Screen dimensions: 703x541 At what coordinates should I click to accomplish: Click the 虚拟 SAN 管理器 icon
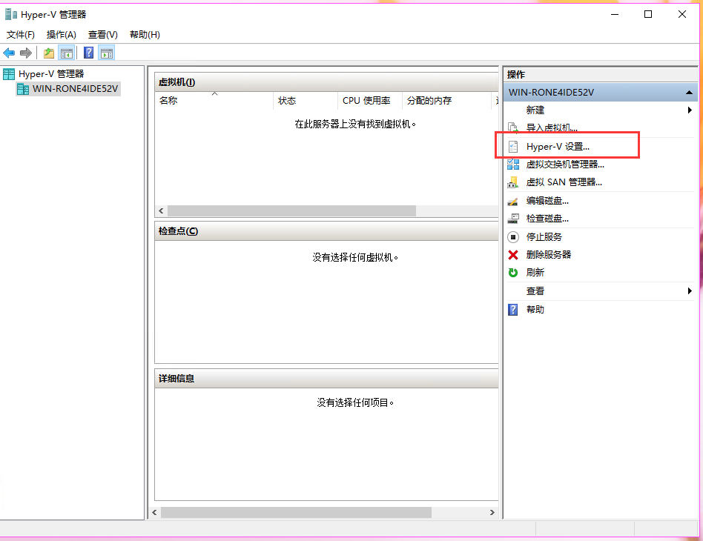(513, 182)
